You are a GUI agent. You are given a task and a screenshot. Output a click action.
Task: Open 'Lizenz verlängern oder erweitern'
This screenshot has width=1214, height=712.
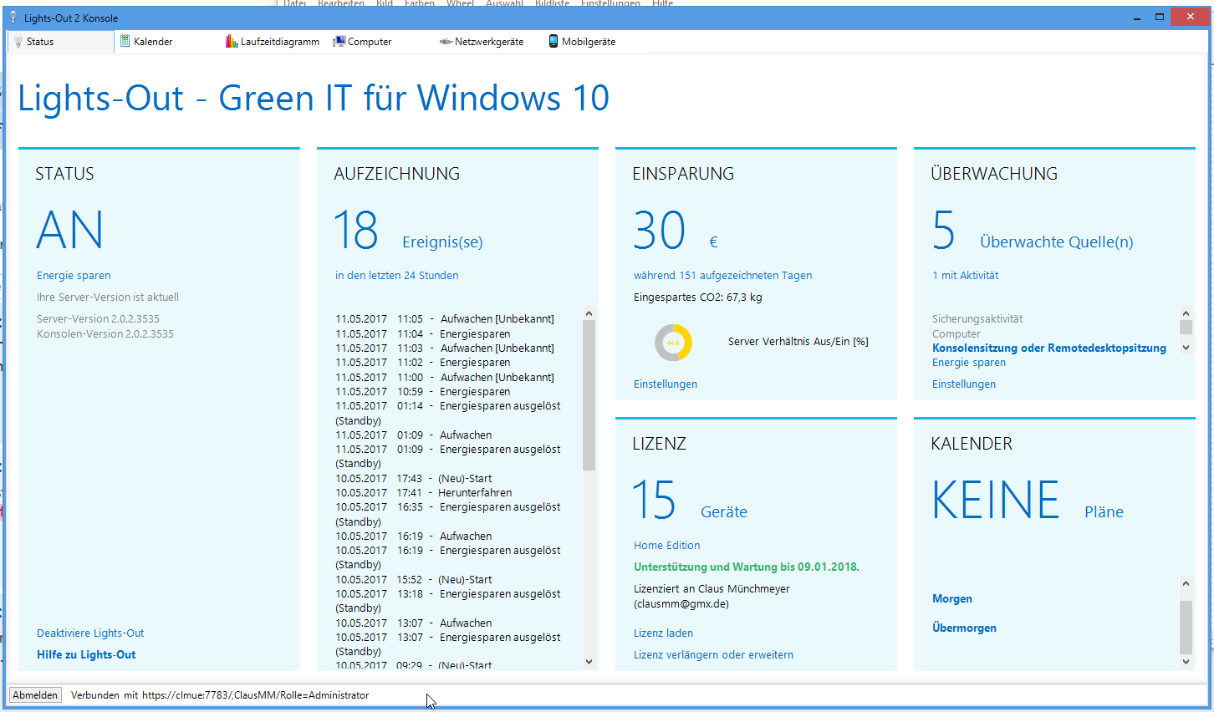tap(713, 655)
